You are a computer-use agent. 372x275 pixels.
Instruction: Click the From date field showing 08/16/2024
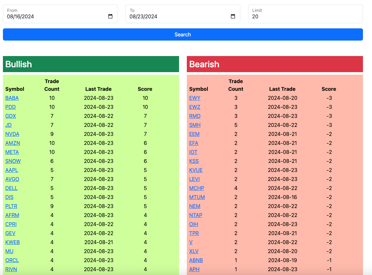coord(60,14)
